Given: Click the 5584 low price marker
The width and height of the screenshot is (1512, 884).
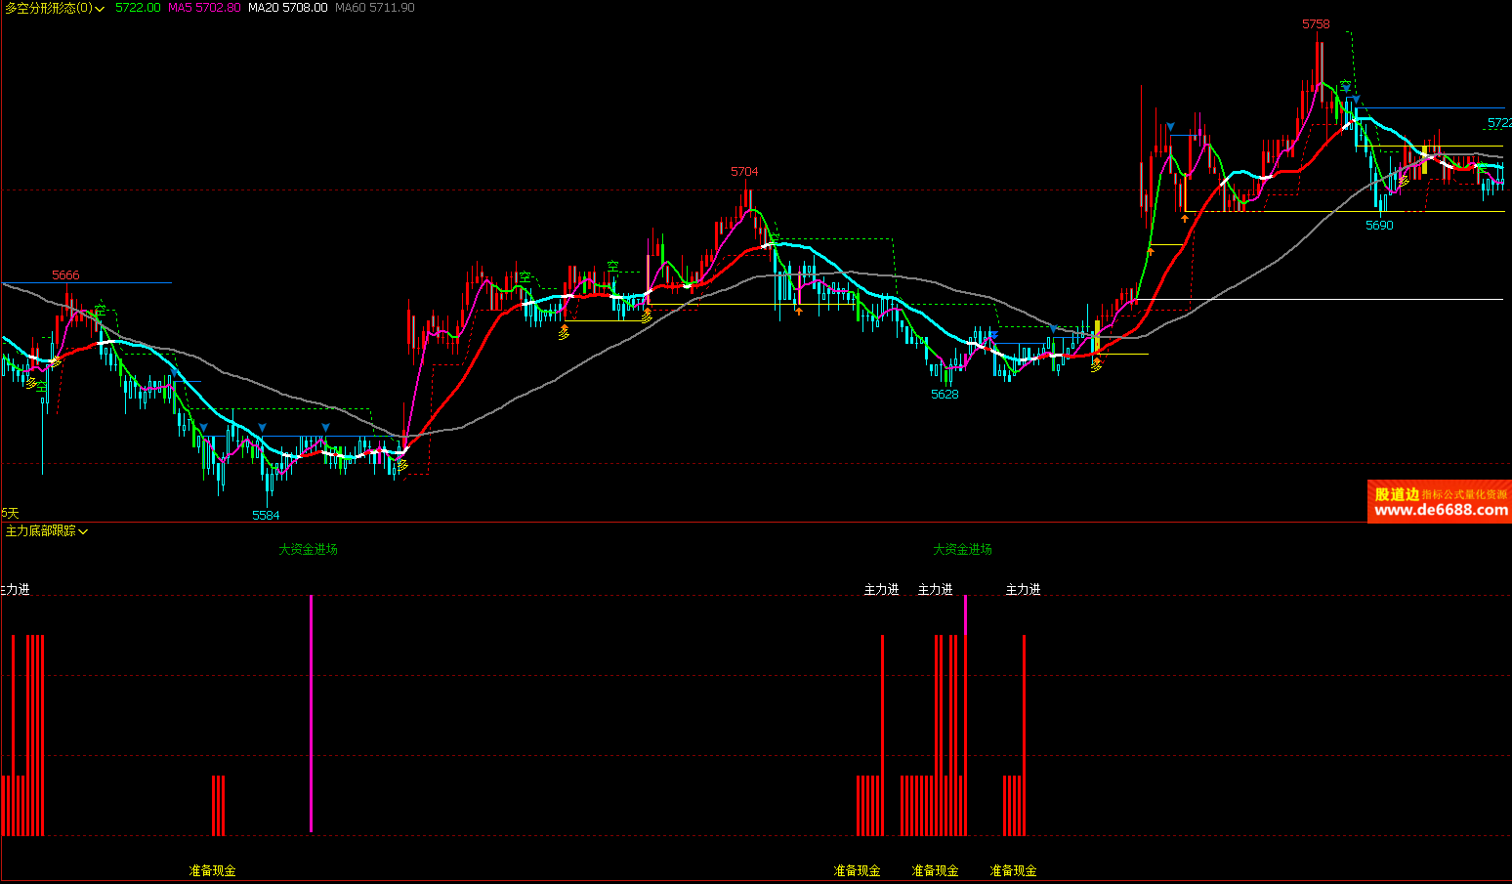Looking at the screenshot, I should pyautogui.click(x=266, y=516).
